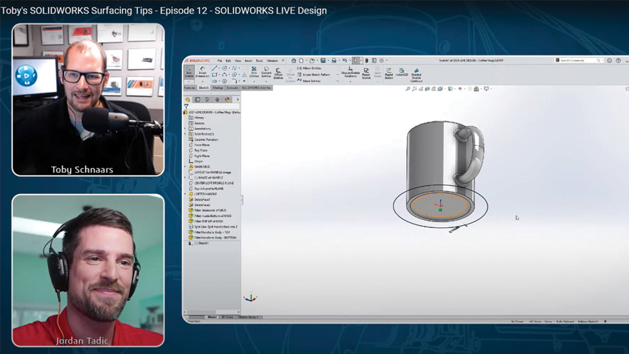Switch to the Evaluate tab
This screenshot has height=354, width=629.
(x=232, y=87)
